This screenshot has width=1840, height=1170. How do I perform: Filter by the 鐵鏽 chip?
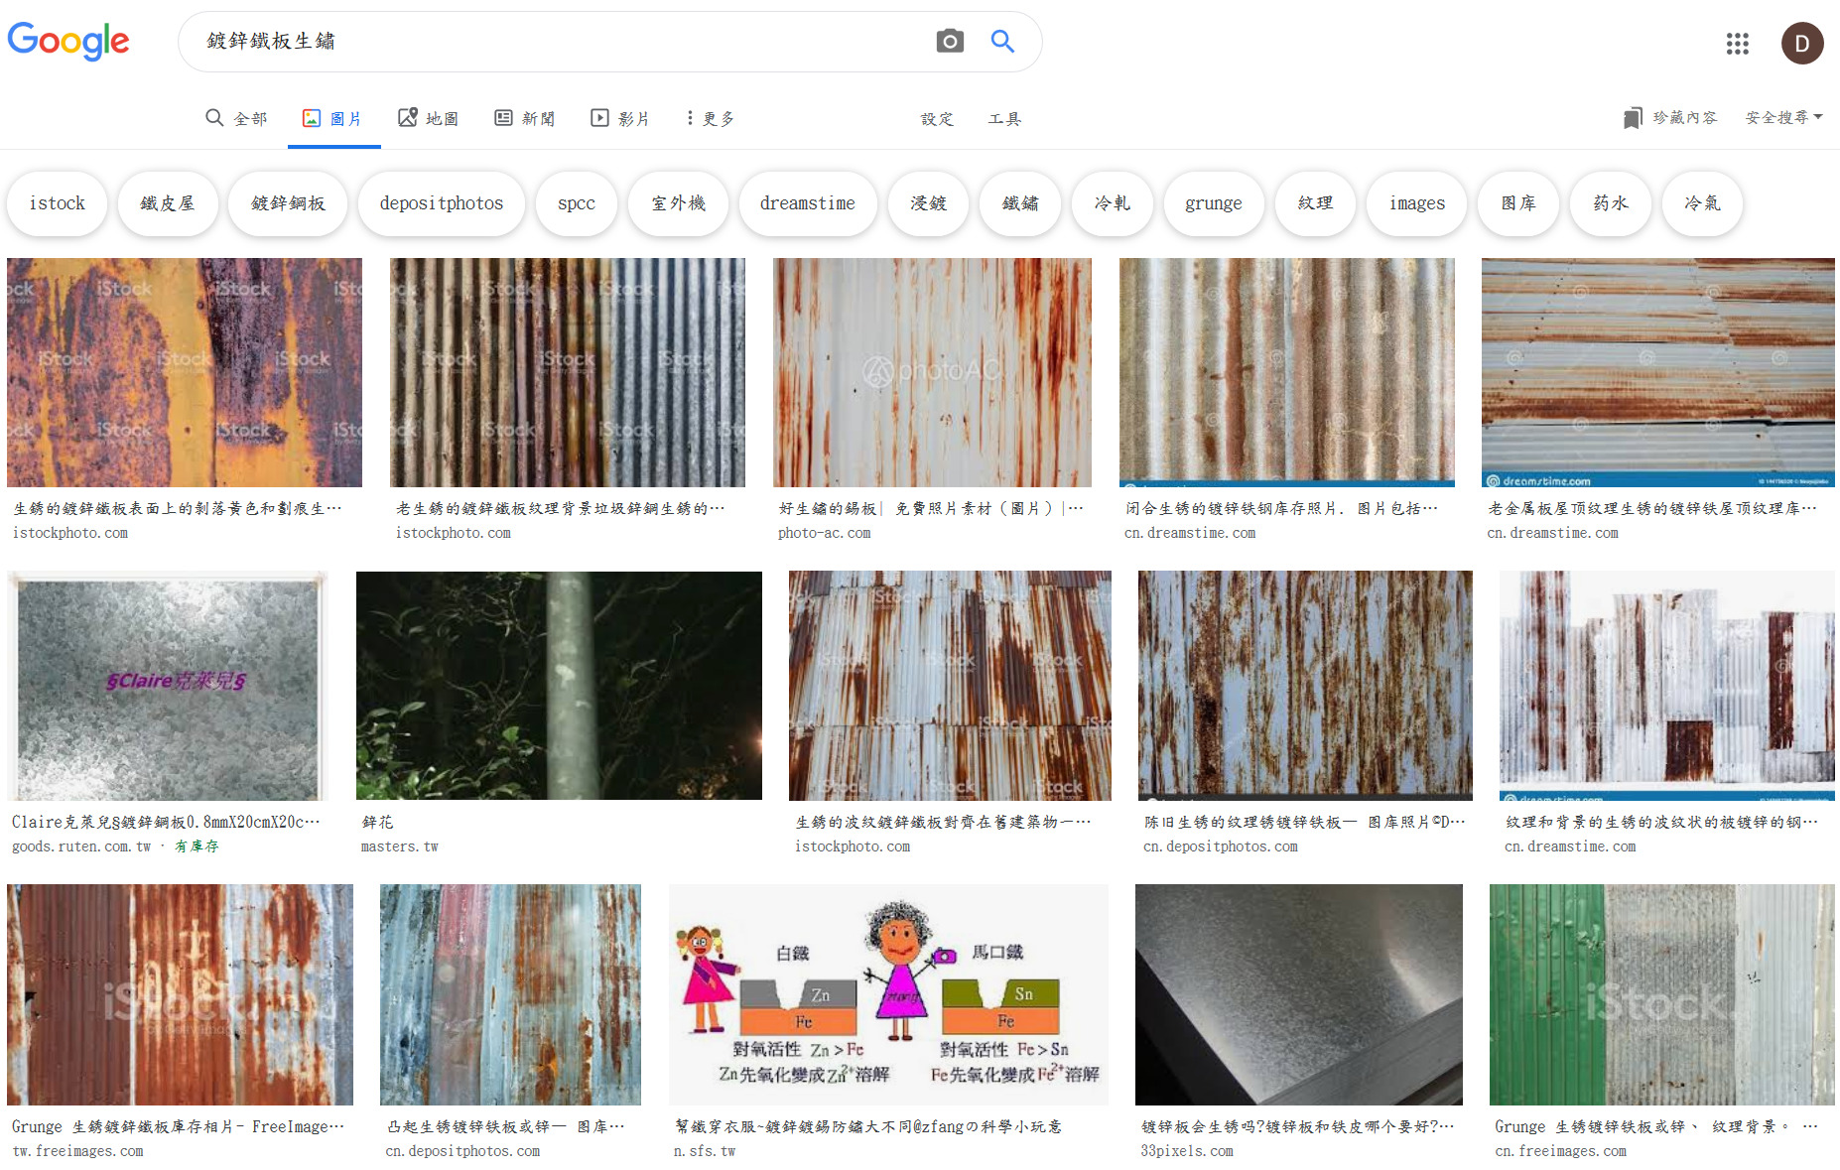pyautogui.click(x=1020, y=203)
